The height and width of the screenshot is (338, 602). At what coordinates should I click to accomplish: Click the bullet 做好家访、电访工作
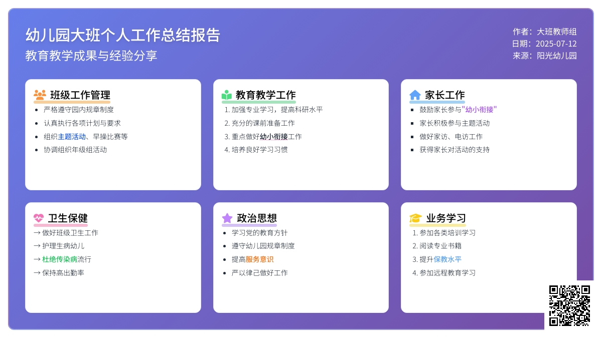451,136
